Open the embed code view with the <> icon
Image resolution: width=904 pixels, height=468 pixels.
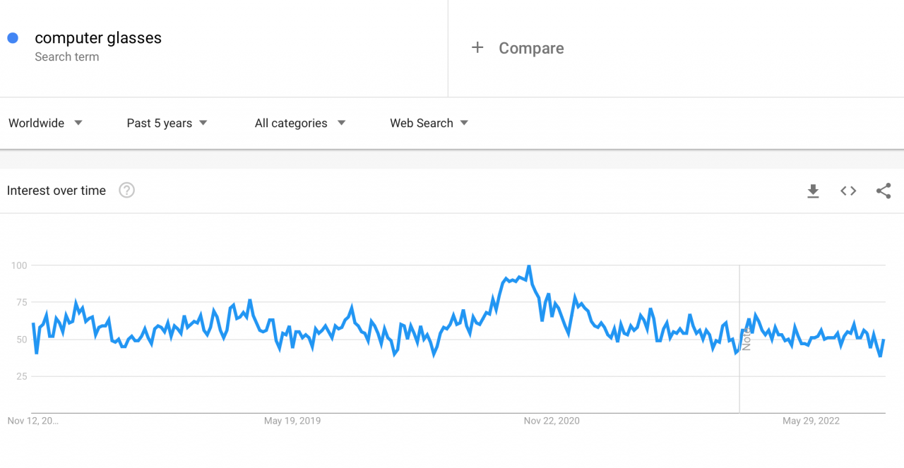coord(848,191)
